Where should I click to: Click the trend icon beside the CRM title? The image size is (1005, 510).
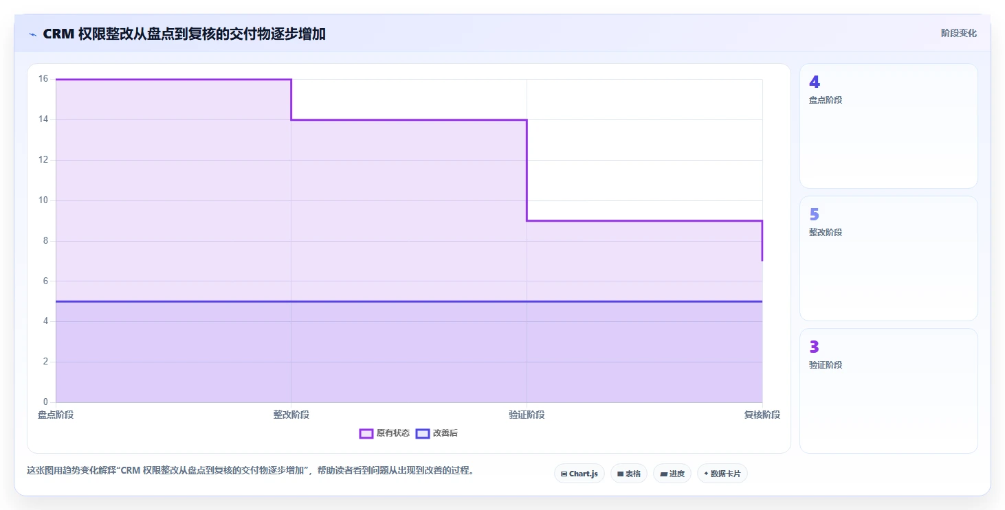(32, 34)
